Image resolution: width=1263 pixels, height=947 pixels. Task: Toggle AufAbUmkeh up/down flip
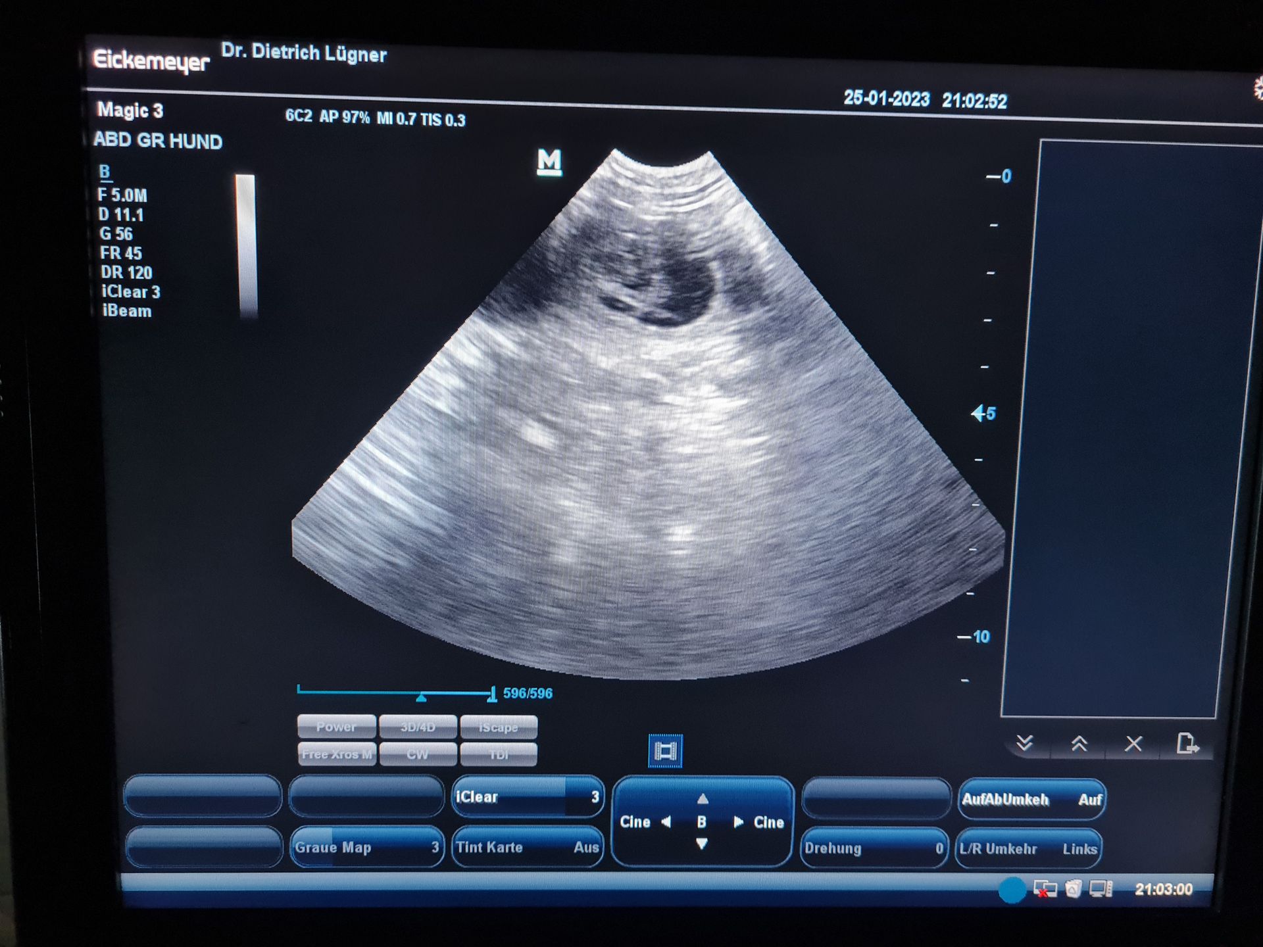point(1031,800)
